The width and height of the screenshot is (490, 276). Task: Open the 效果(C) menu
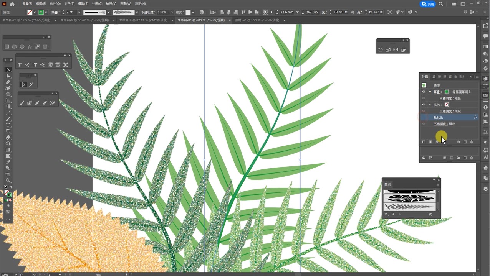pos(97,3)
